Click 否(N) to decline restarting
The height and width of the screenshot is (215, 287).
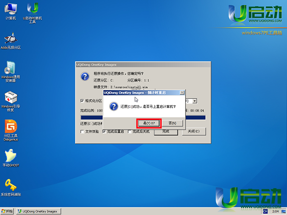(x=172, y=123)
